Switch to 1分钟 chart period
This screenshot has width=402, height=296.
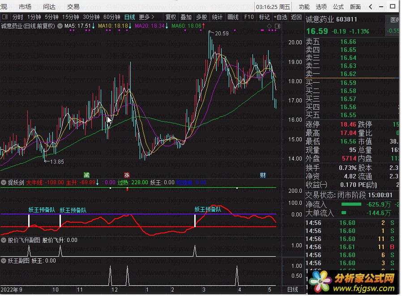click(x=34, y=17)
